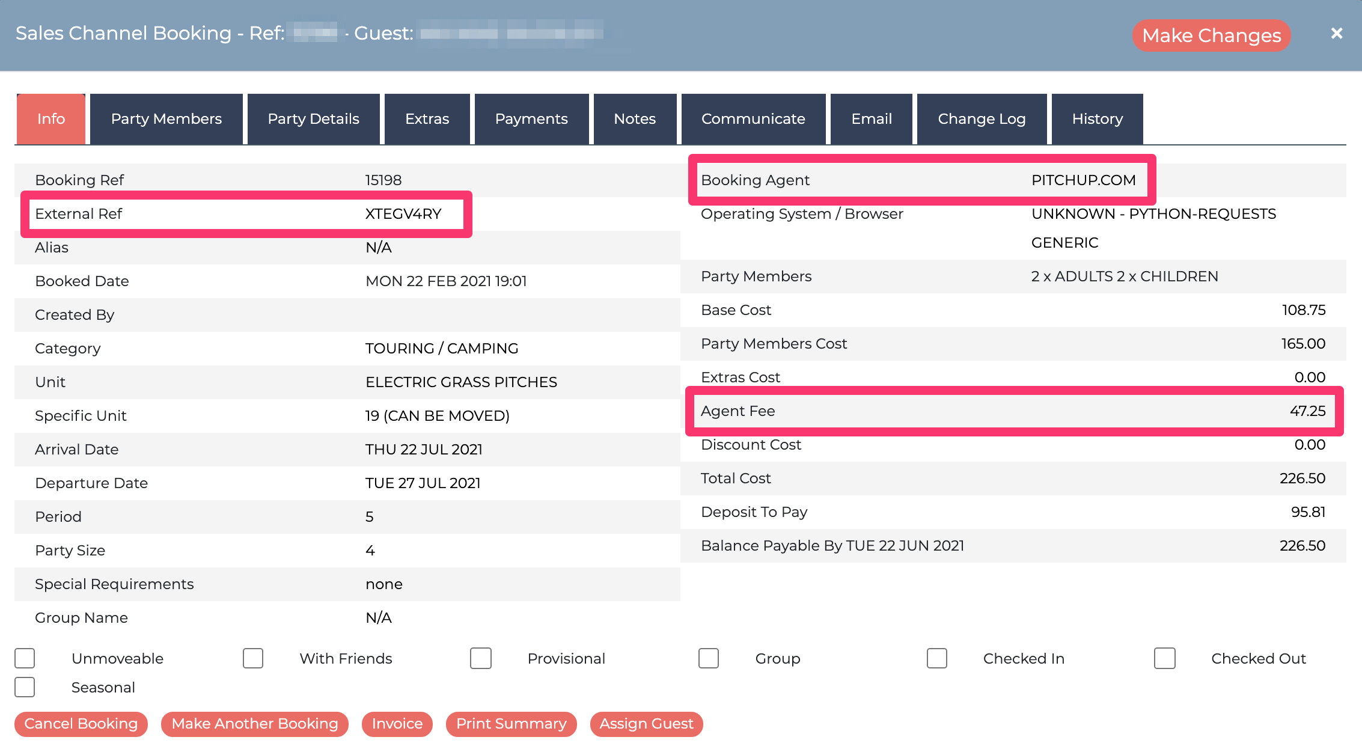Go to the Extras tab
This screenshot has height=743, width=1362.
(x=427, y=119)
